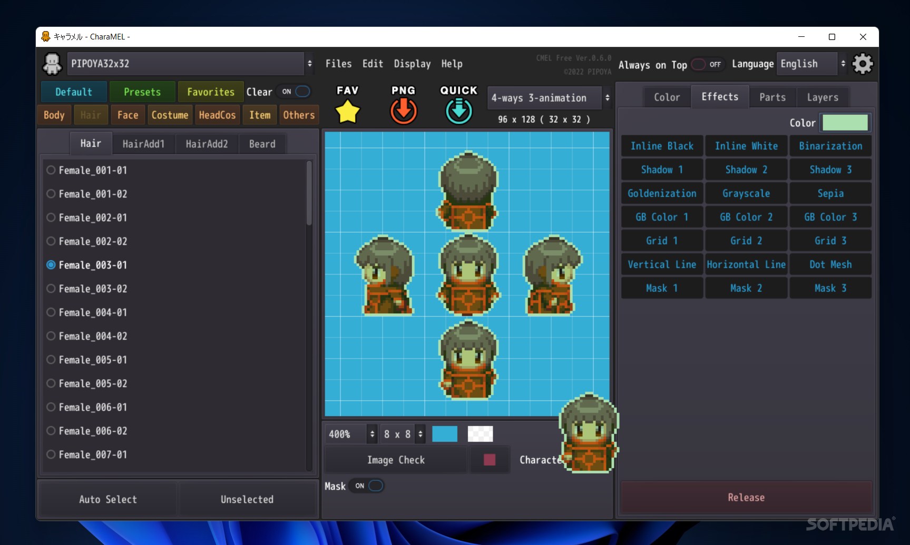Select the HeadCos category button
This screenshot has height=545, width=910.
pos(217,115)
